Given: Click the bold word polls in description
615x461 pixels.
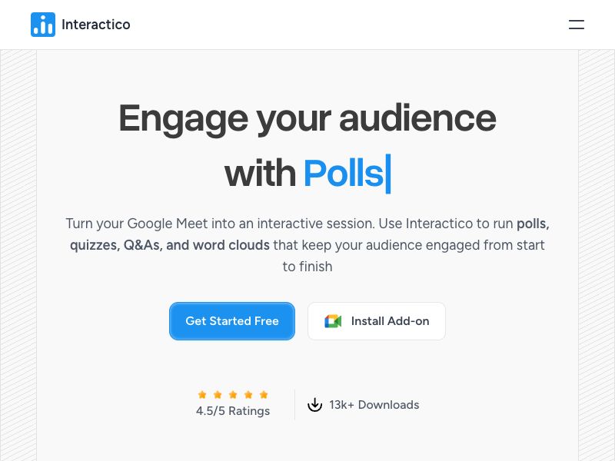Looking at the screenshot, I should 533,224.
